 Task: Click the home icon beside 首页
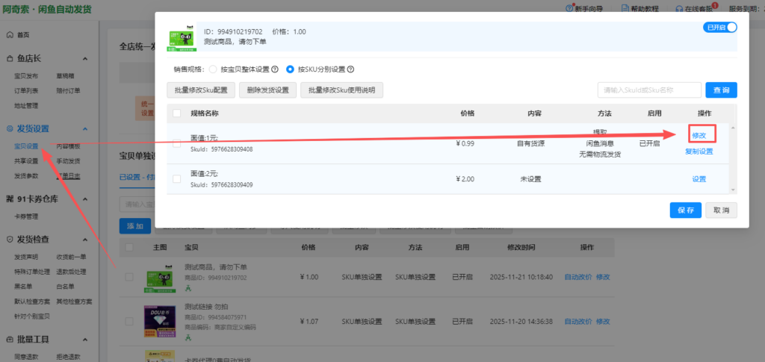pyautogui.click(x=10, y=35)
